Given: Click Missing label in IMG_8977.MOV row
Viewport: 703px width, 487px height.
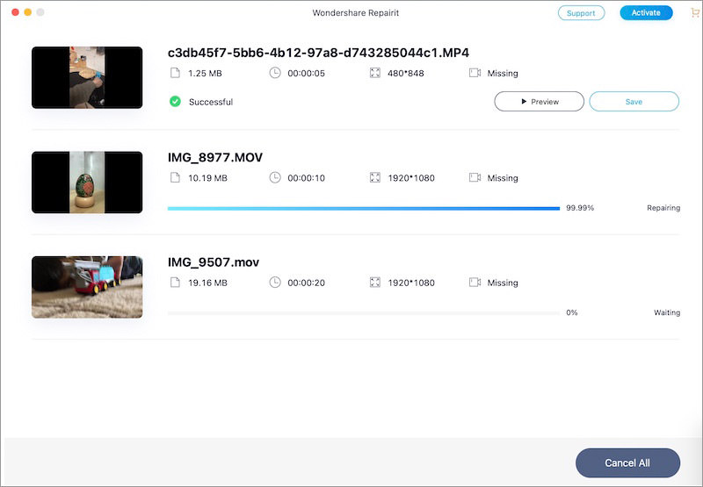Looking at the screenshot, I should point(503,178).
